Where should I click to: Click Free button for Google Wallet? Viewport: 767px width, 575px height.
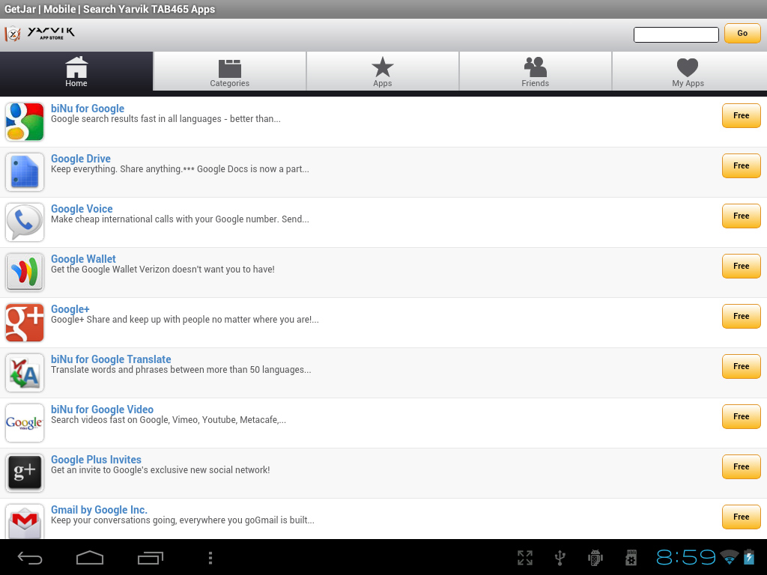(x=742, y=266)
